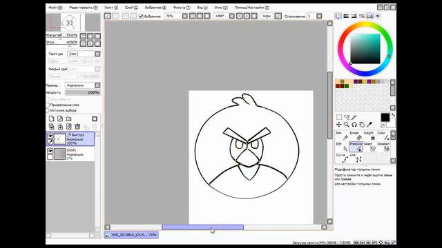The height and width of the screenshot is (248, 442).
Task: Select the eyedropper tool
Action: point(369,124)
